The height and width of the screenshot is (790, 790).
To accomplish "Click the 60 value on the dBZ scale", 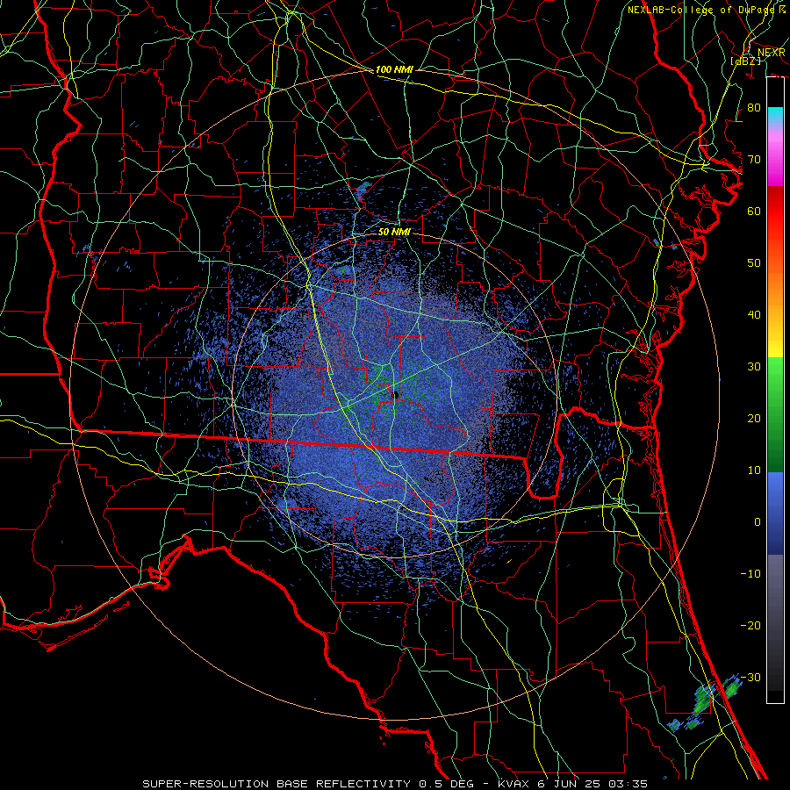I will pyautogui.click(x=754, y=211).
